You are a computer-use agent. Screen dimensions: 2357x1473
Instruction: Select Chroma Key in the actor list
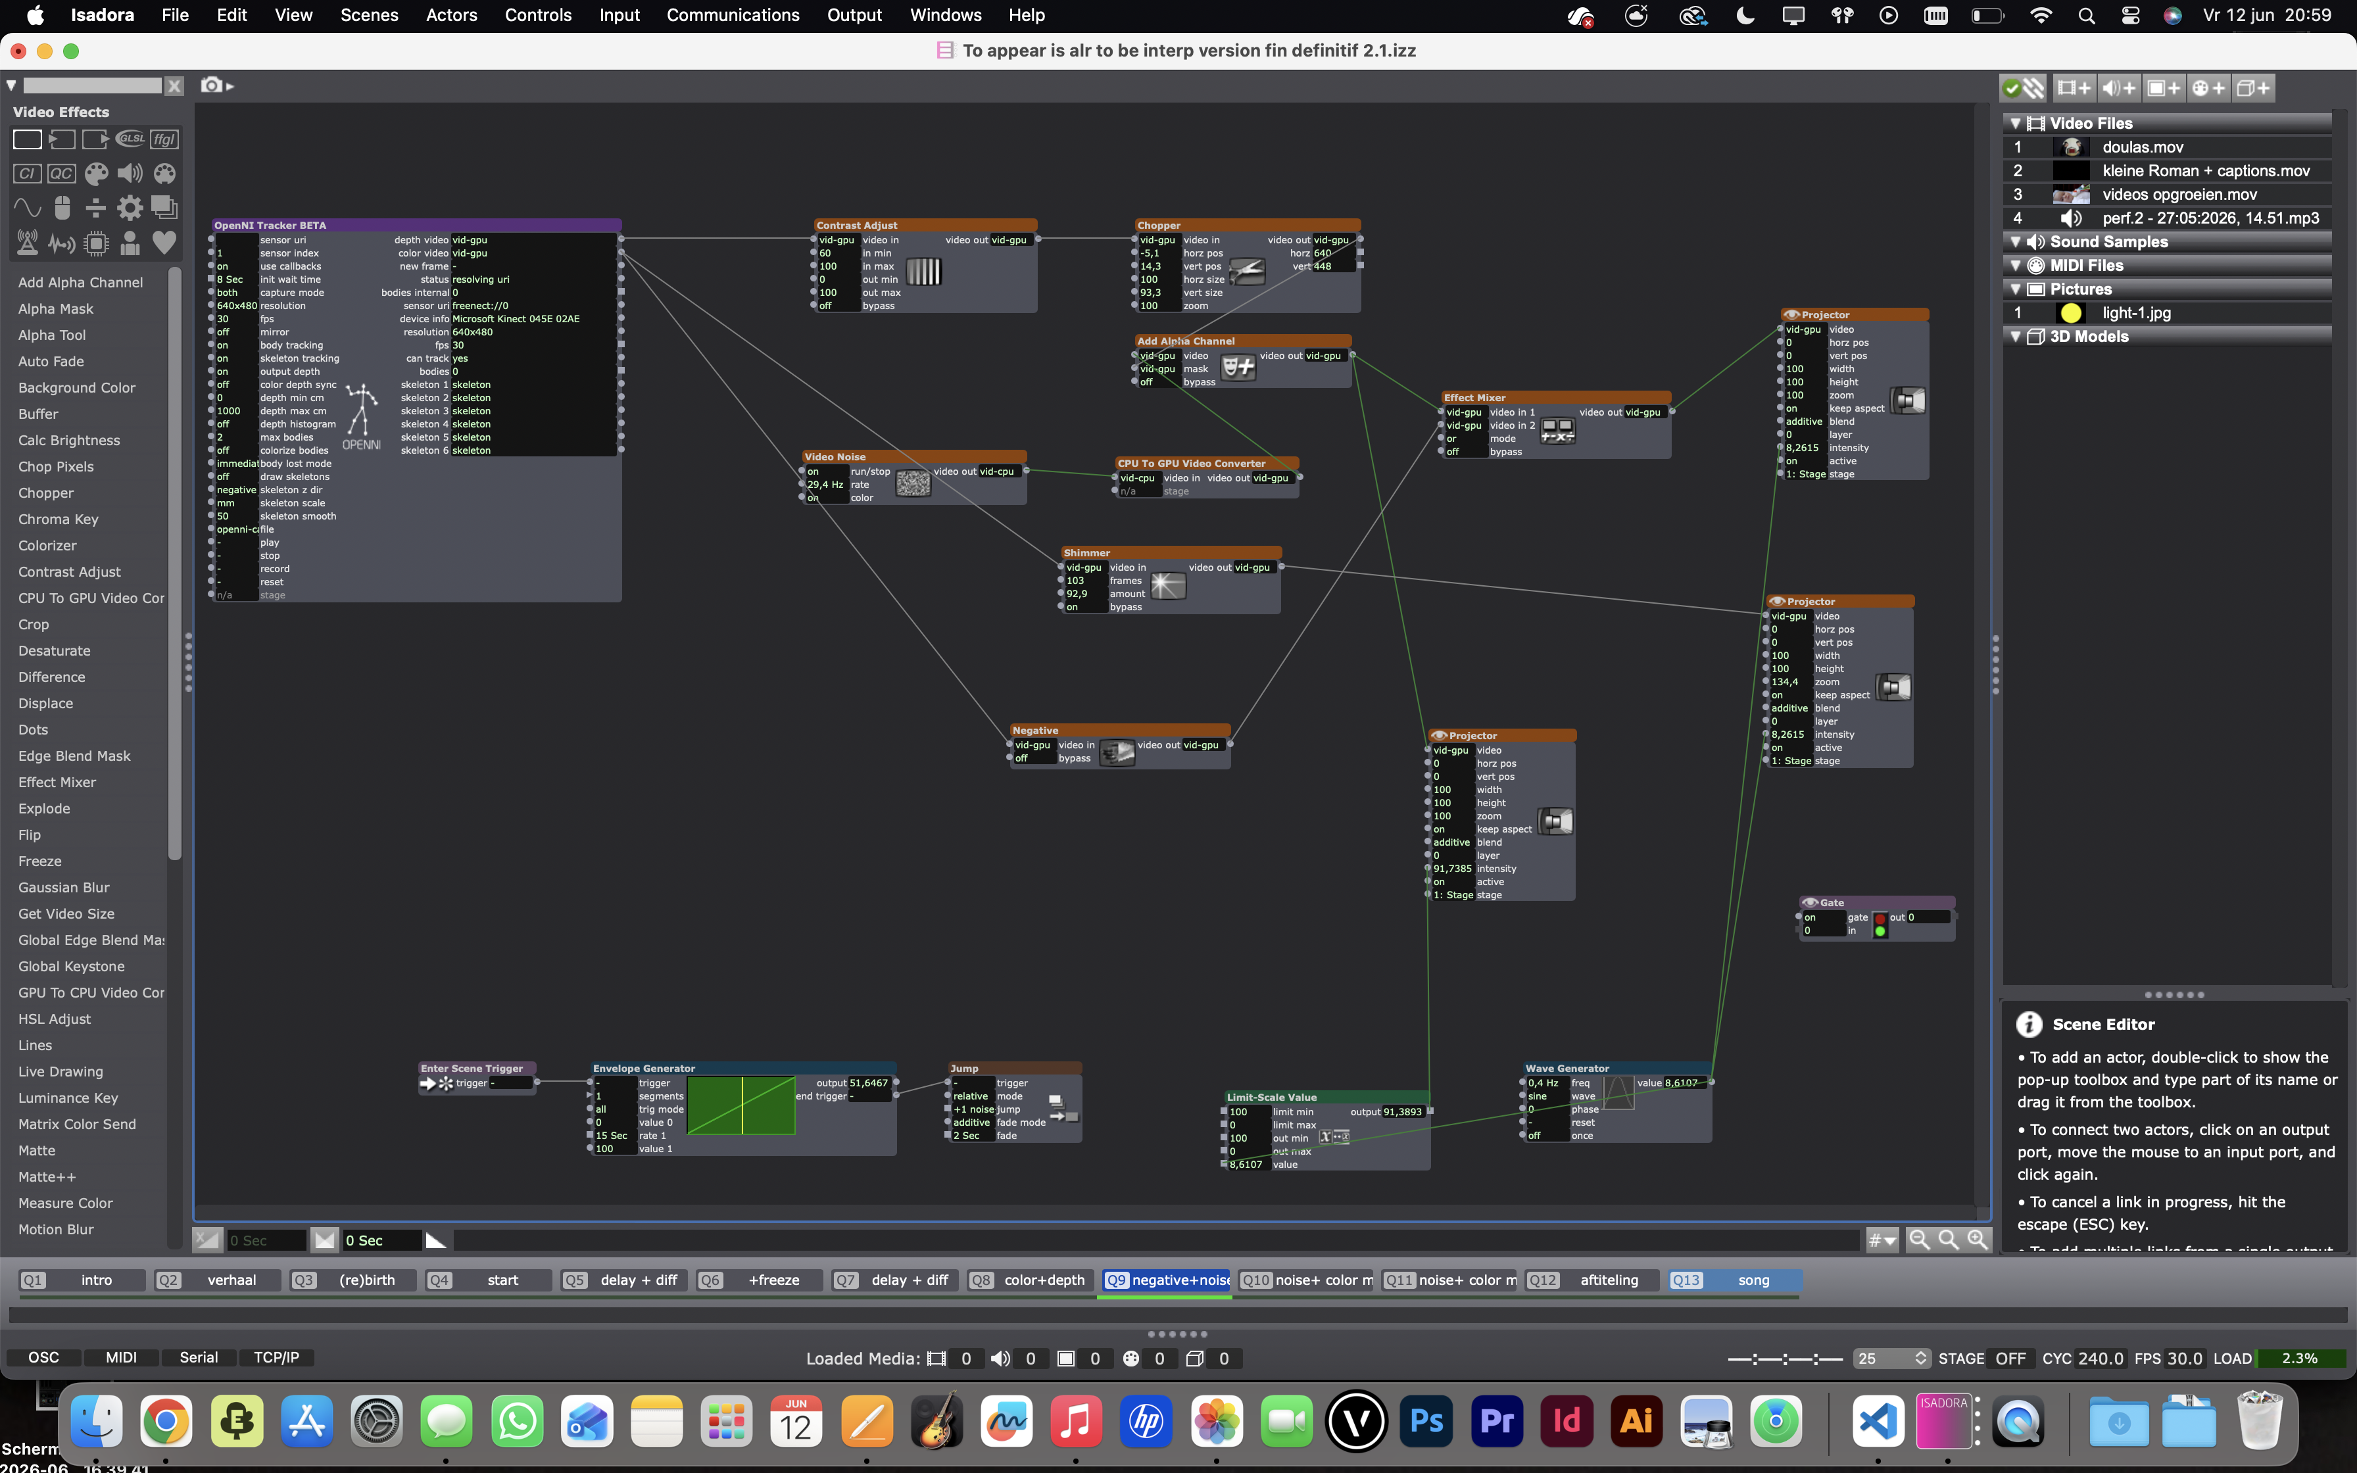(59, 519)
